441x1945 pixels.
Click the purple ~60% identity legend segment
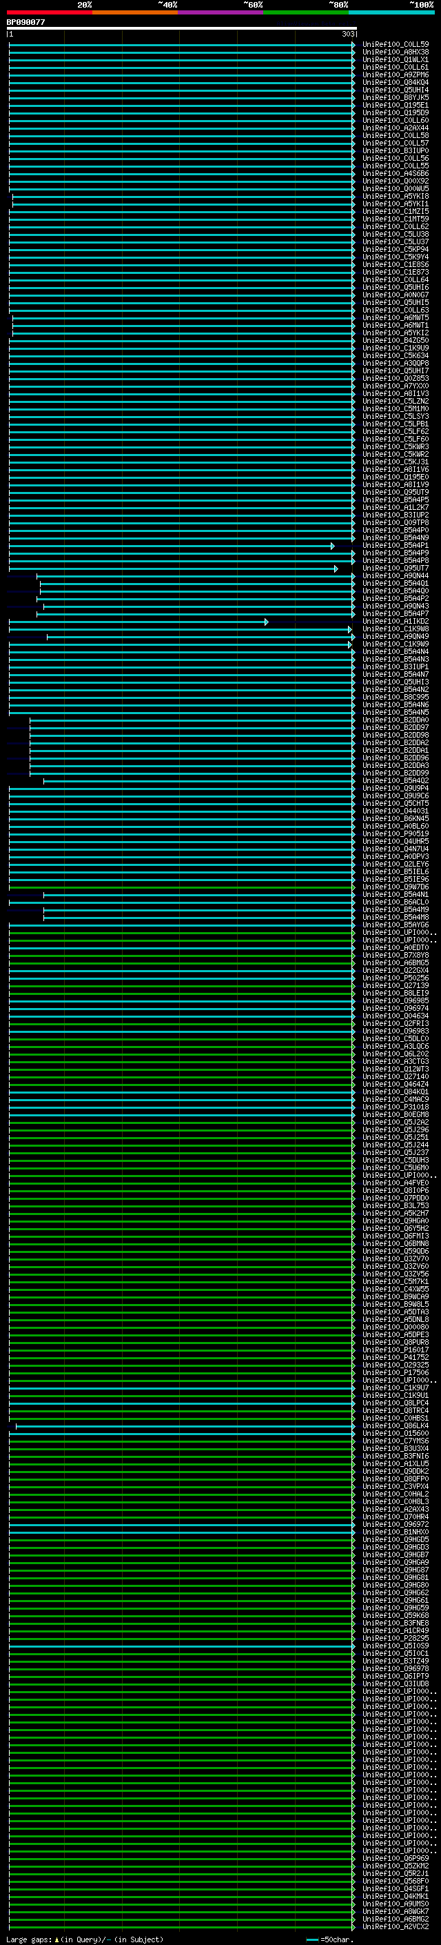220,12
